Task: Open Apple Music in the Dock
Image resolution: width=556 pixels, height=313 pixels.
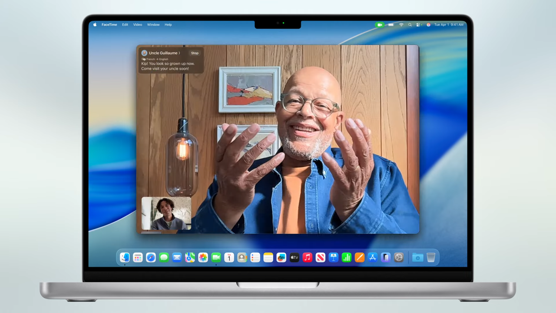Action: (307, 257)
